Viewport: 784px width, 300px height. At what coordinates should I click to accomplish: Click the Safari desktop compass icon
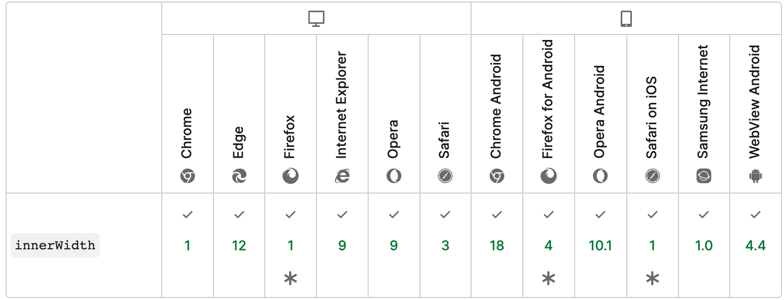click(445, 176)
